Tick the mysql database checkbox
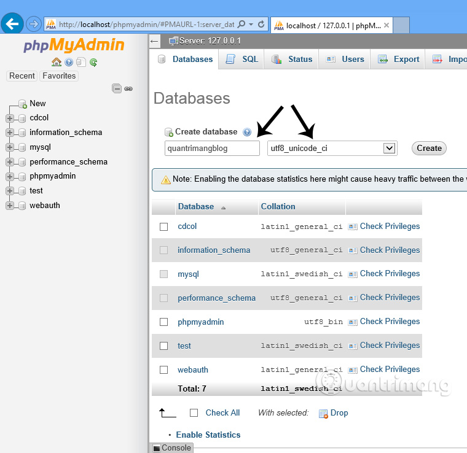The width and height of the screenshot is (467, 453). click(163, 274)
